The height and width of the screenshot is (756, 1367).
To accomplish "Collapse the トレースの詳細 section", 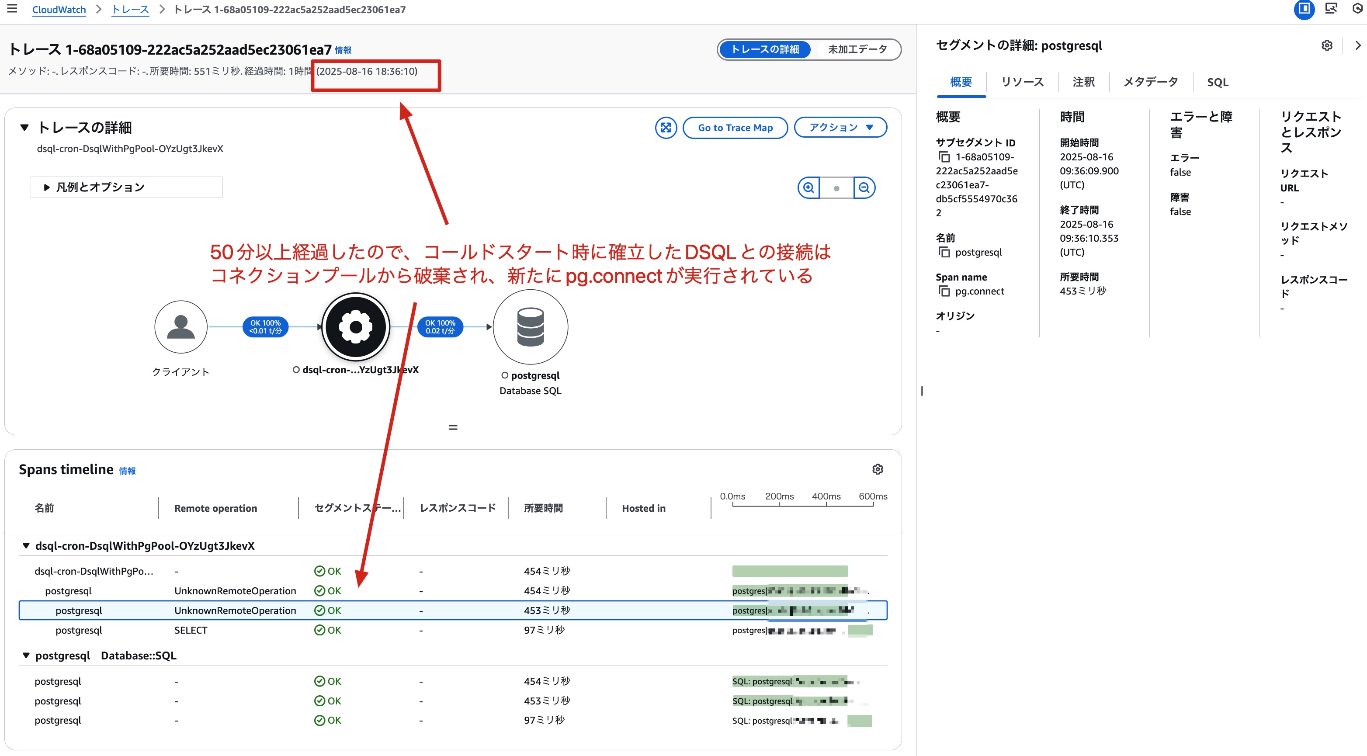I will click(24, 127).
